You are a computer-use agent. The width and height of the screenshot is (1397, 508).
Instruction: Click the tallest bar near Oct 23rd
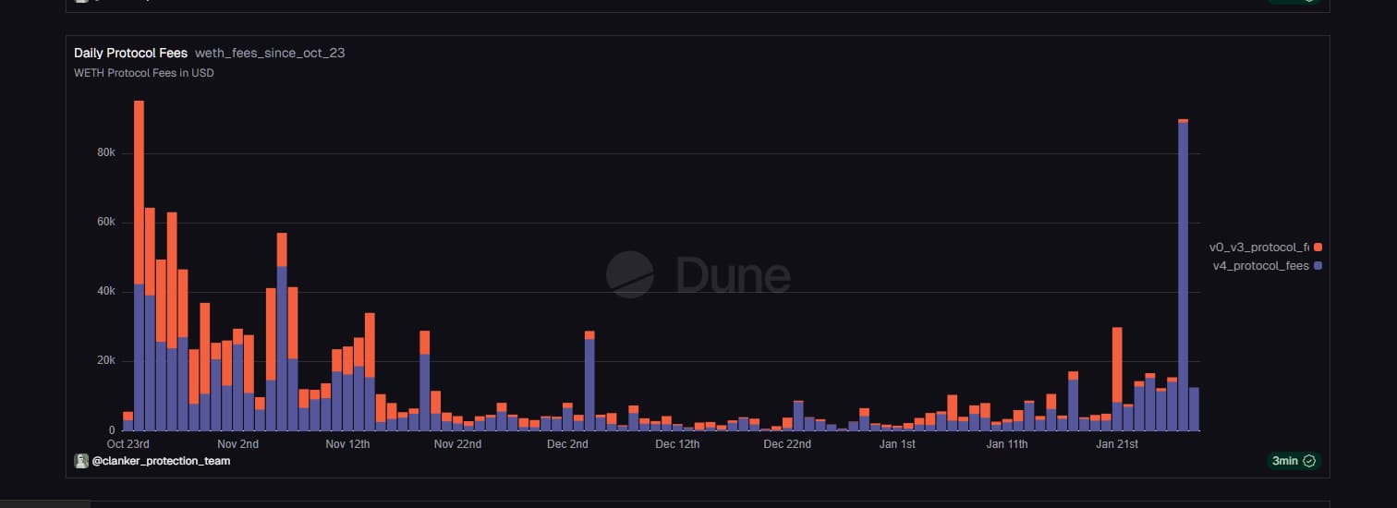click(139, 268)
